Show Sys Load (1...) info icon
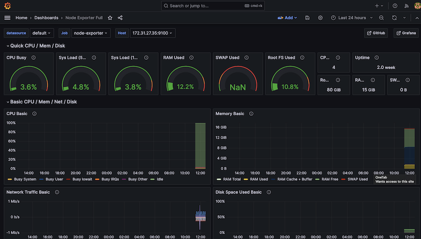Image resolution: width=421 pixels, height=239 pixels. click(146, 57)
